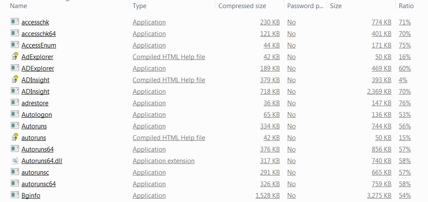The width and height of the screenshot is (428, 202).
Task: Click the 2,369 KB size of ADInsight
Action: click(379, 91)
